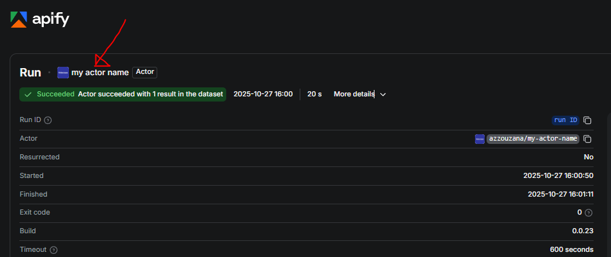This screenshot has height=257, width=611.
Task: Click actor thumbnail in the Actor row
Action: click(x=480, y=139)
